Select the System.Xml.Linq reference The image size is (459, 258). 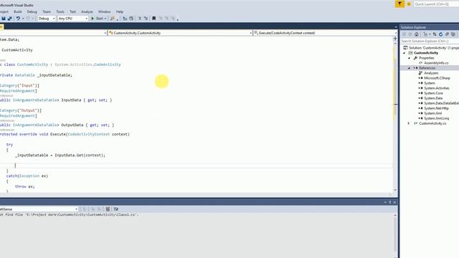(436, 118)
